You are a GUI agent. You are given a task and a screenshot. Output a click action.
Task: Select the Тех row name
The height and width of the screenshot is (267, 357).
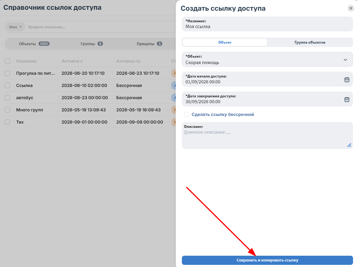tap(20, 122)
